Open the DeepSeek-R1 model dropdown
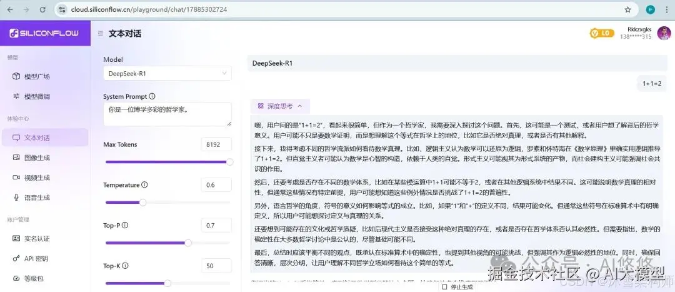This screenshot has height=292, width=675. [x=167, y=73]
